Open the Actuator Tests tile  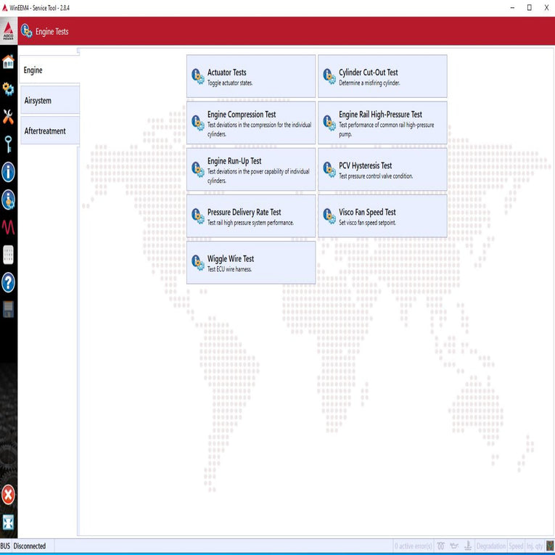251,76
